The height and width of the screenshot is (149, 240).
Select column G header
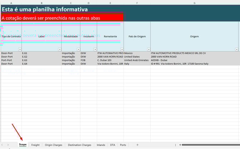pyautogui.click(x=195, y=3)
